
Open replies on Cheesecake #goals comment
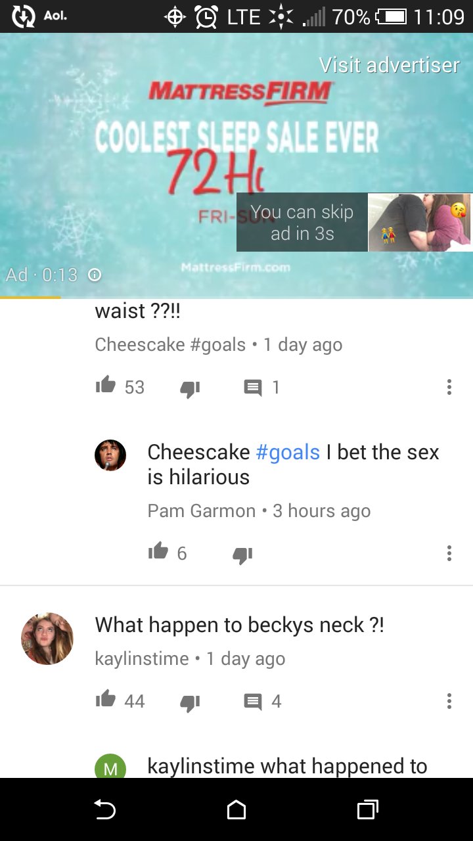click(253, 388)
